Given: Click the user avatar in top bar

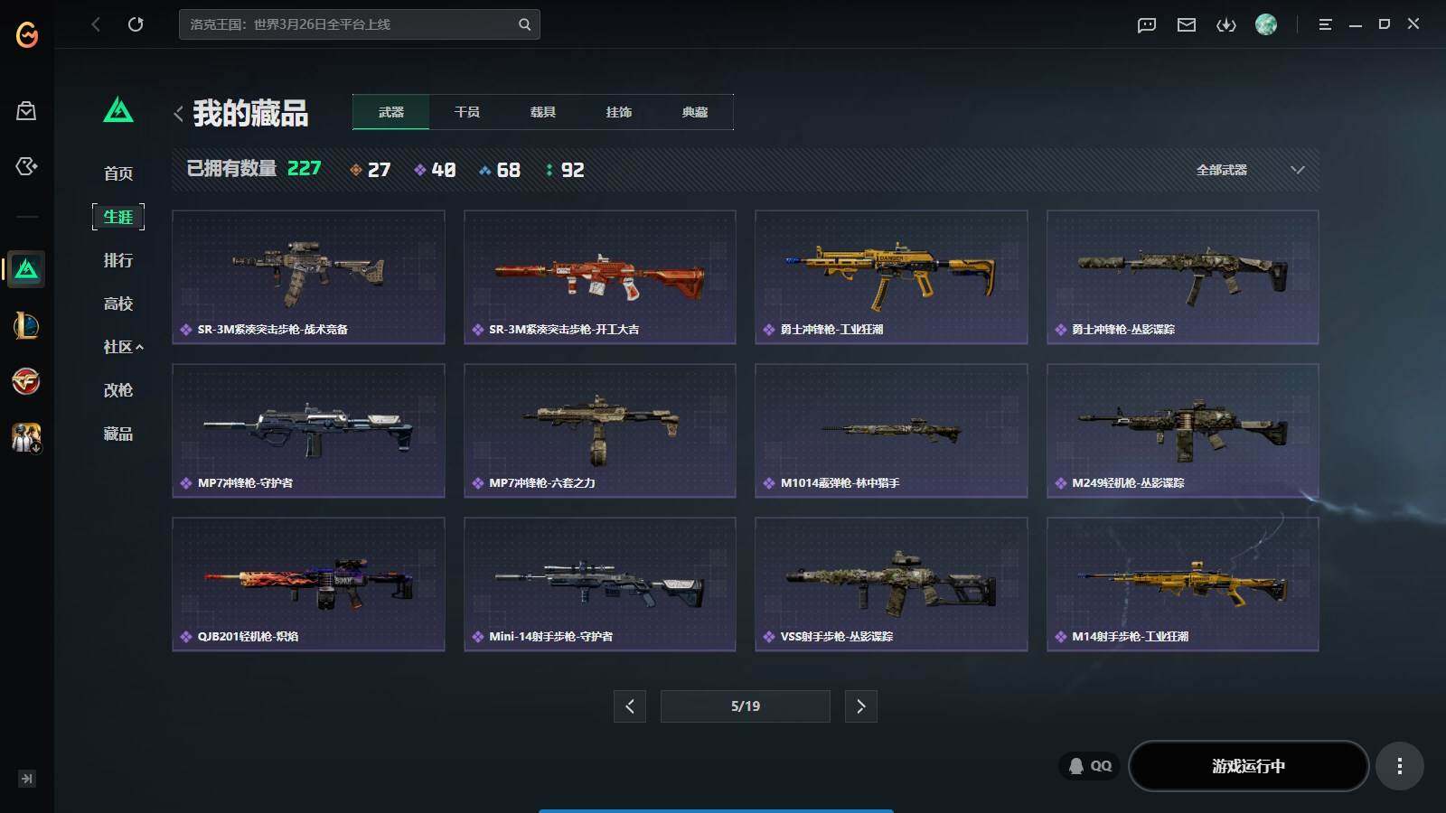Looking at the screenshot, I should click(1266, 24).
